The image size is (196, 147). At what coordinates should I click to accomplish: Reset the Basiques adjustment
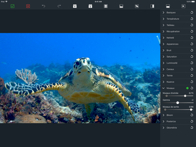click(x=192, y=12)
